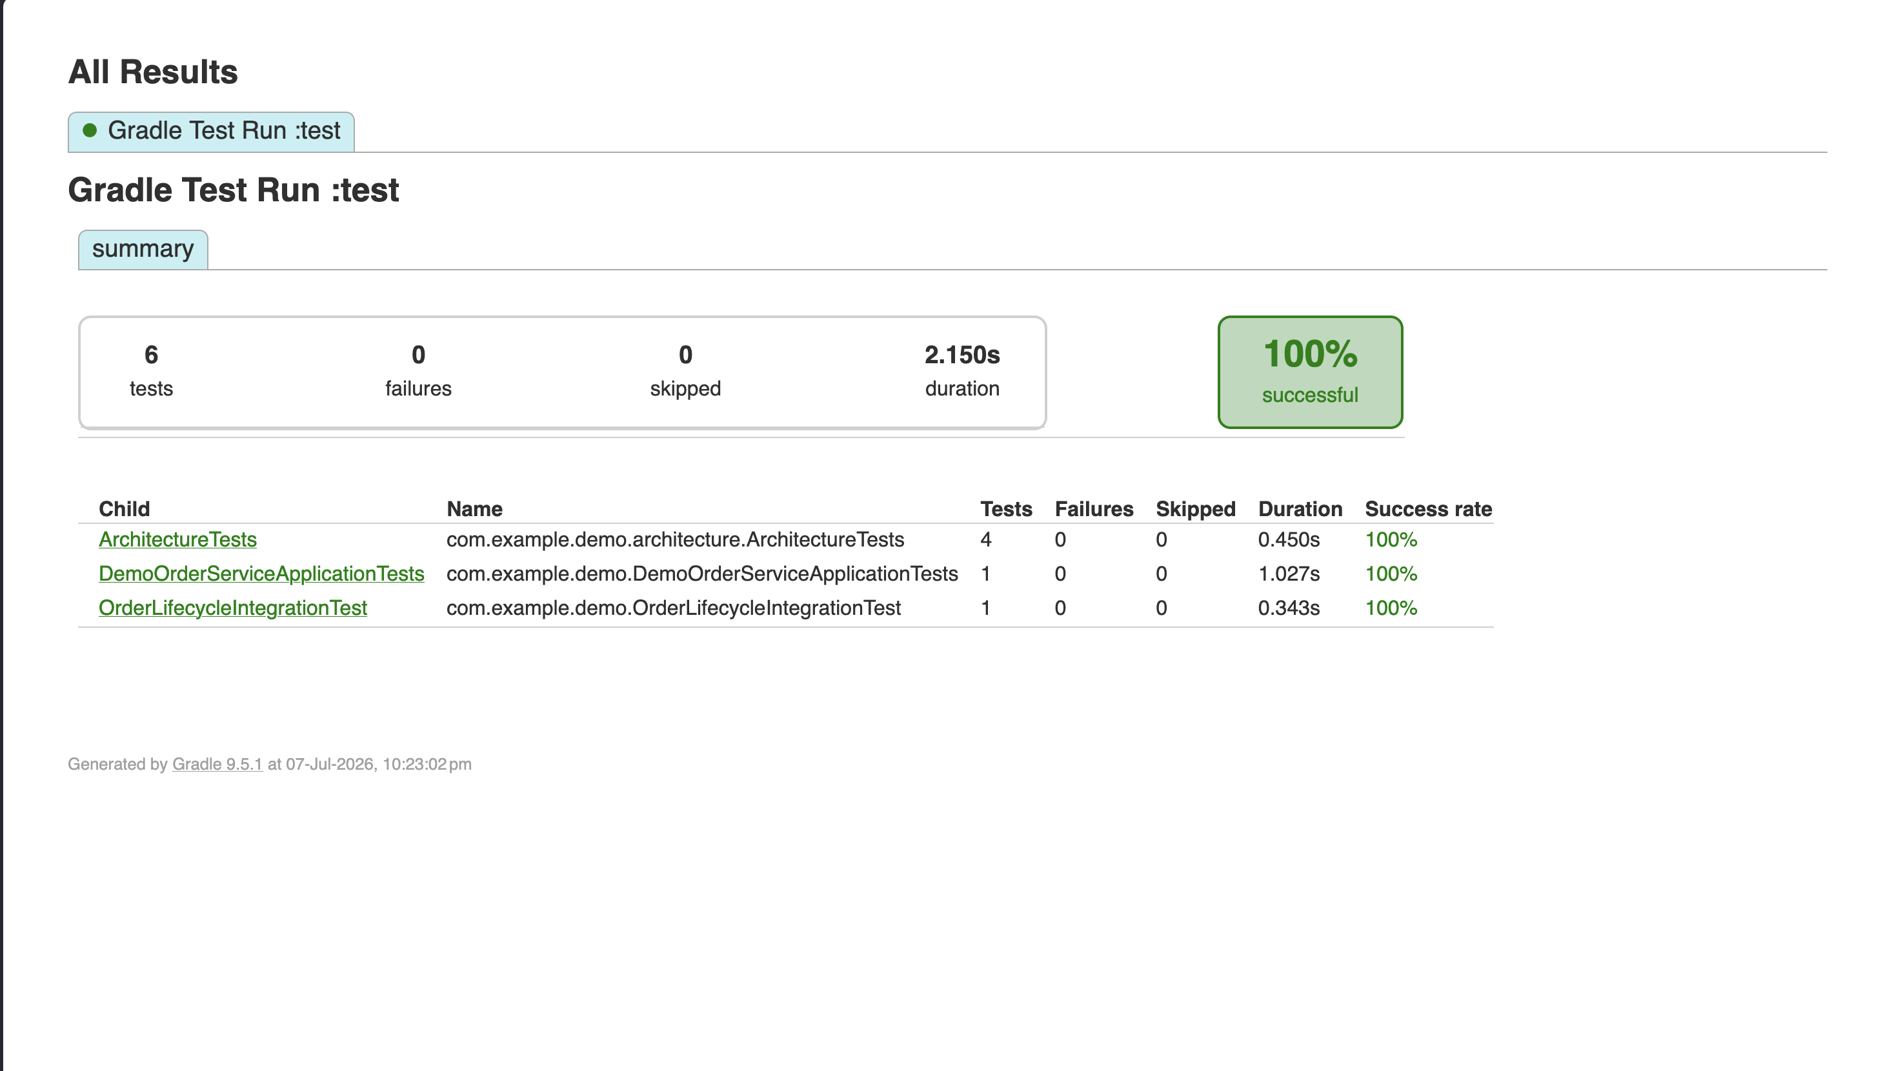Click com.example.demo.OrderLifecycleIntegrationTest name cell
The width and height of the screenshot is (1892, 1071).
point(673,608)
